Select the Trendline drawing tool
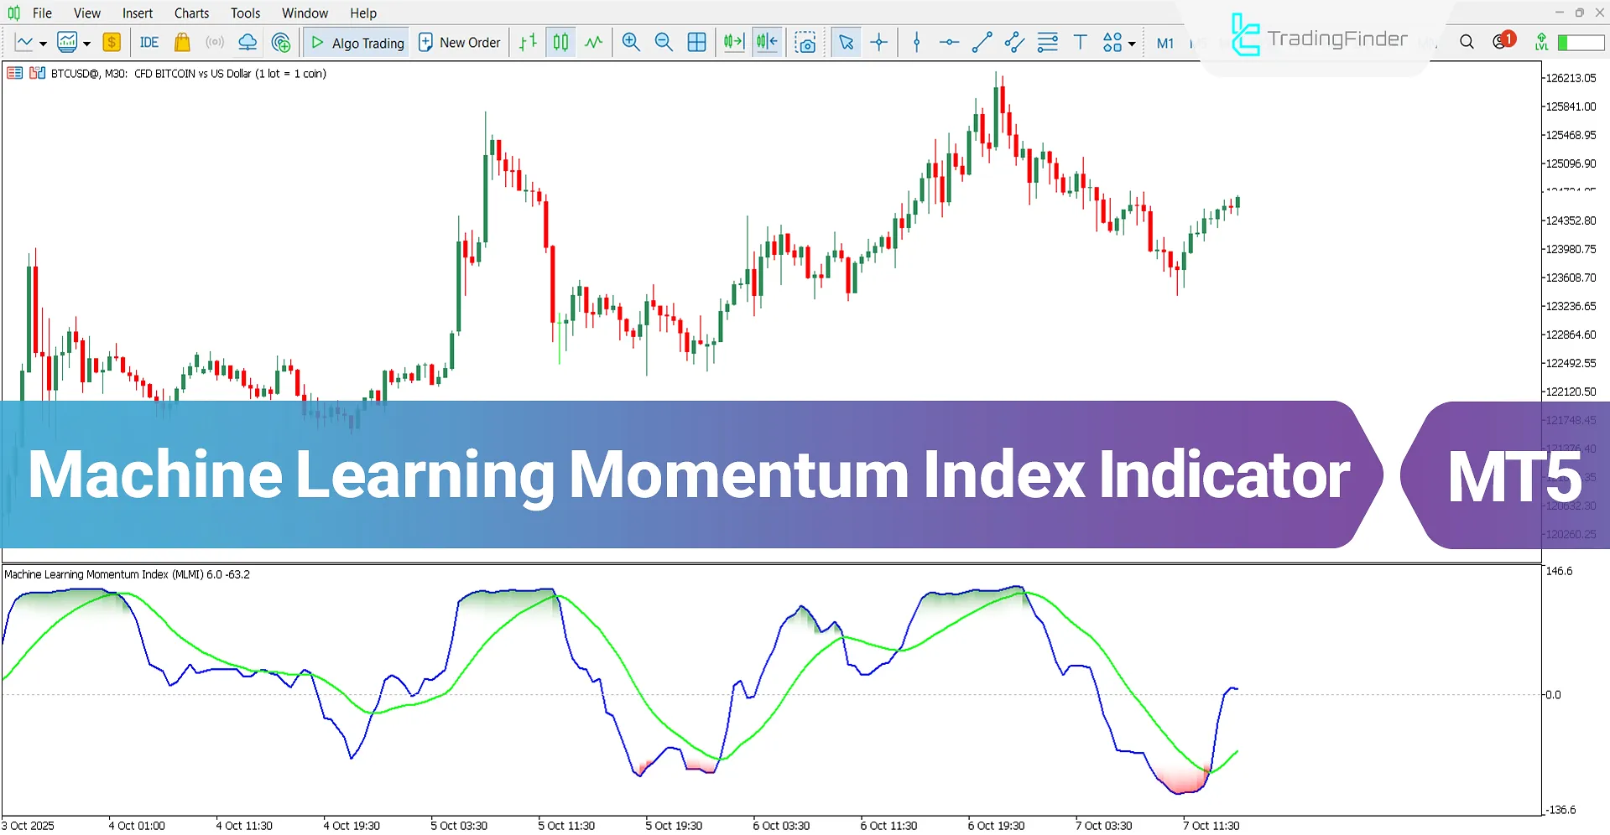The image size is (1610, 835). tap(982, 42)
